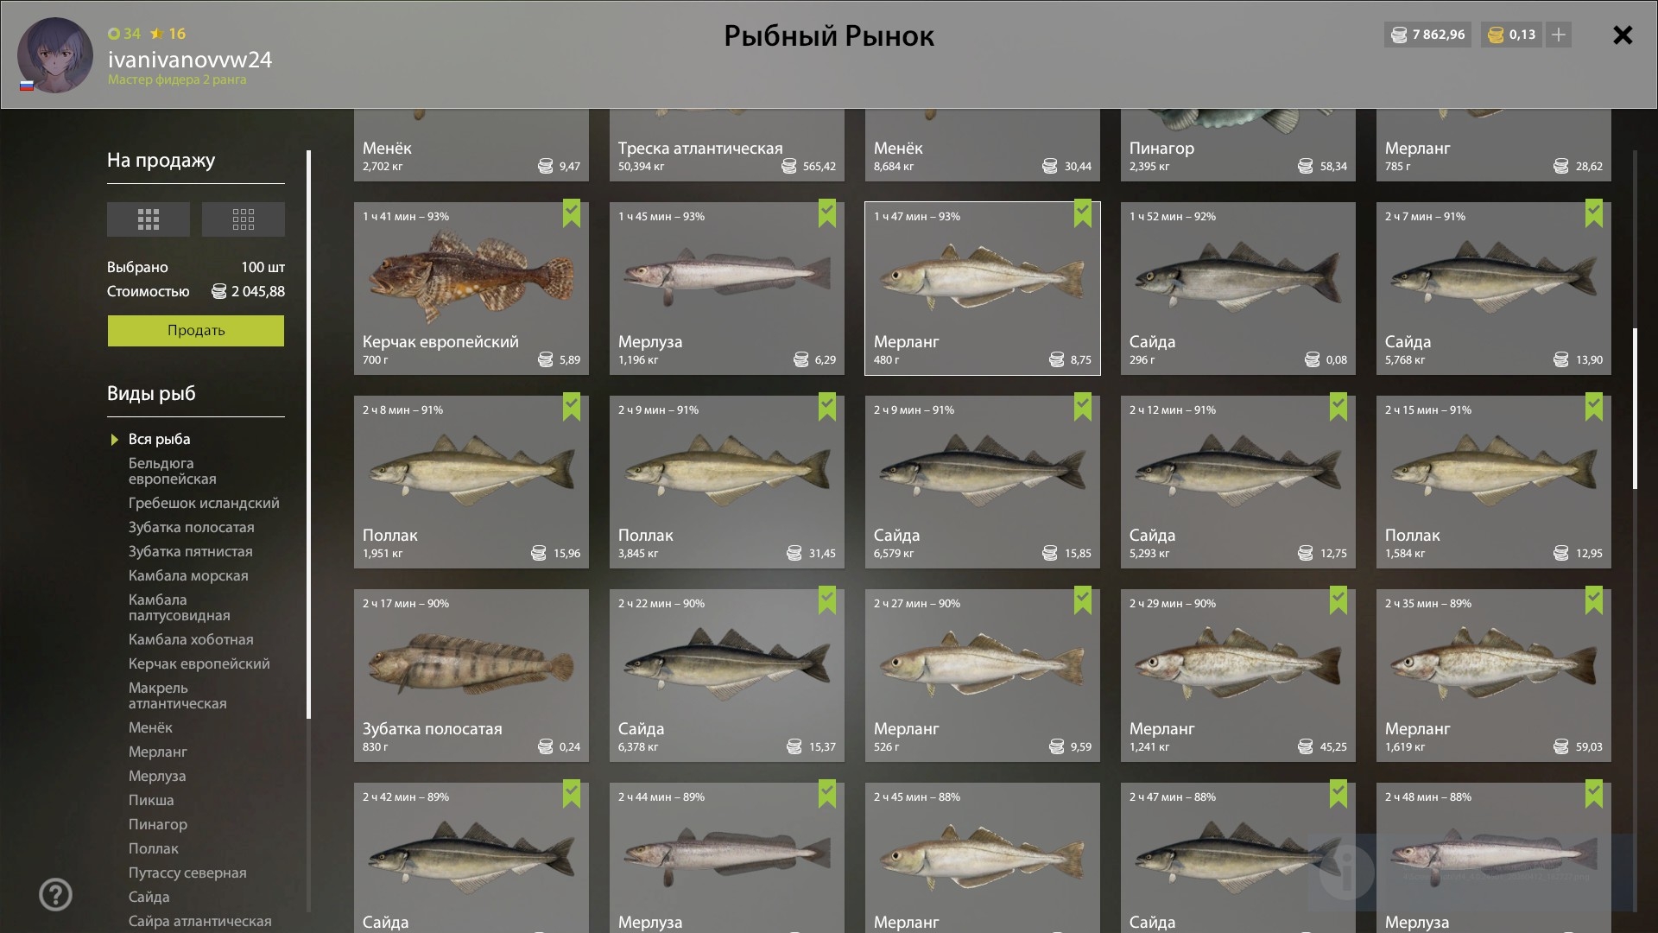Filter by Камбала морская

188,575
